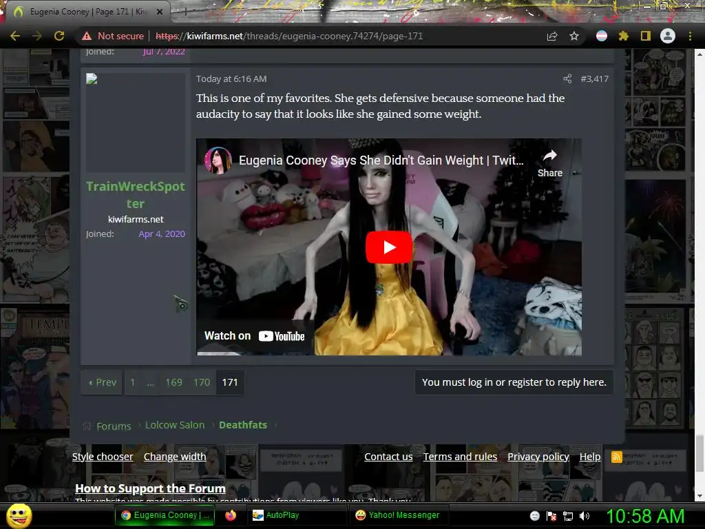This screenshot has width=705, height=529.
Task: Open the striped flag extension icon
Action: (602, 36)
